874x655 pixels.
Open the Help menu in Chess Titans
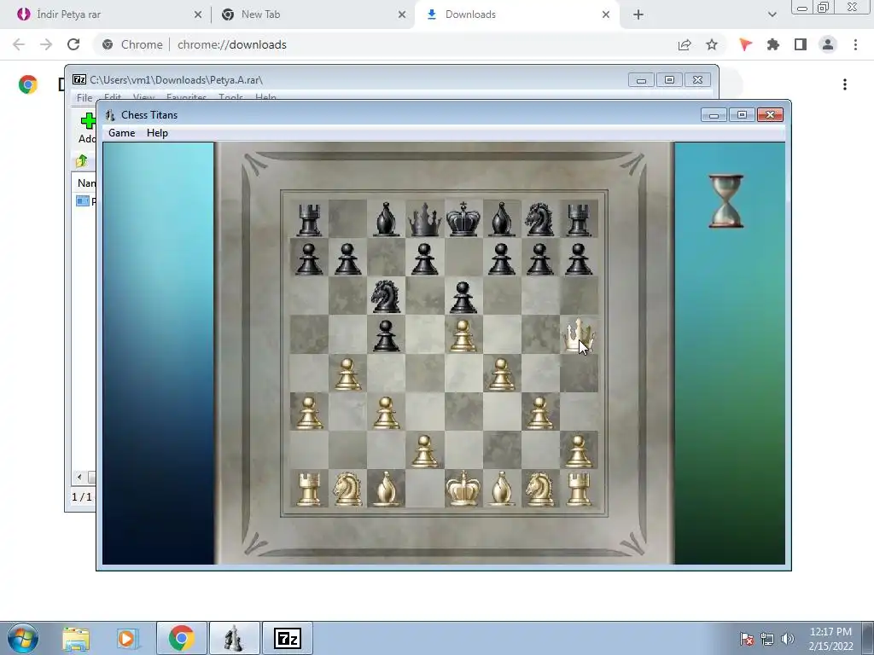[x=157, y=133]
